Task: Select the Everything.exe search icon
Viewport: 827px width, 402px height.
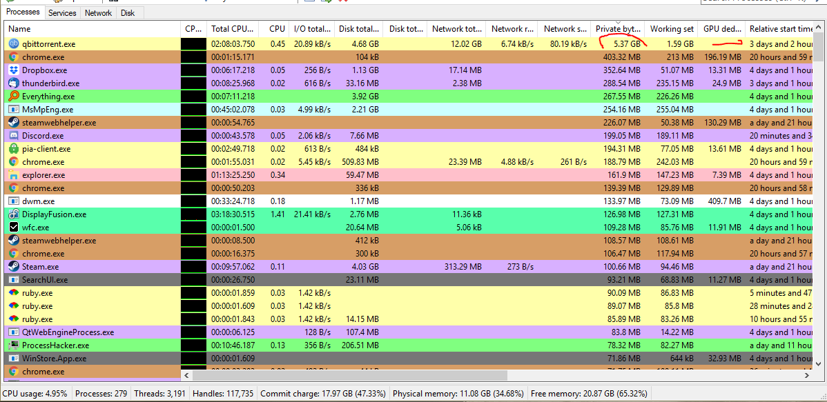Action: 12,96
